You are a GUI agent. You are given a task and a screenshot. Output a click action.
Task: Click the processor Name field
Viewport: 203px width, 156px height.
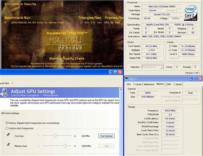(x=162, y=6)
